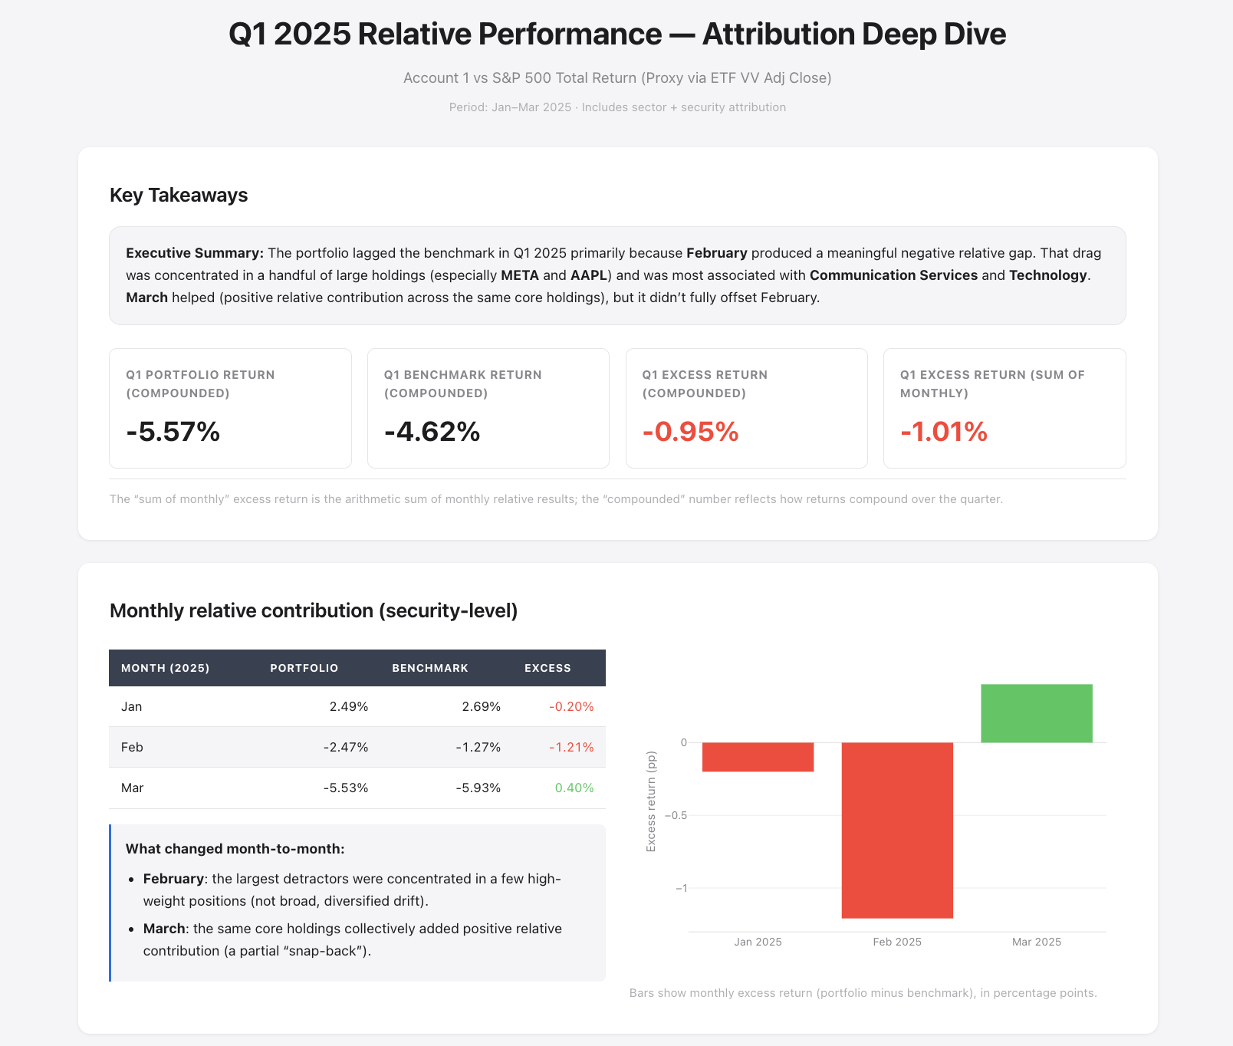This screenshot has height=1046, width=1233.
Task: Click the Q1 Excess Return compounded -0.95% value
Action: pyautogui.click(x=690, y=432)
